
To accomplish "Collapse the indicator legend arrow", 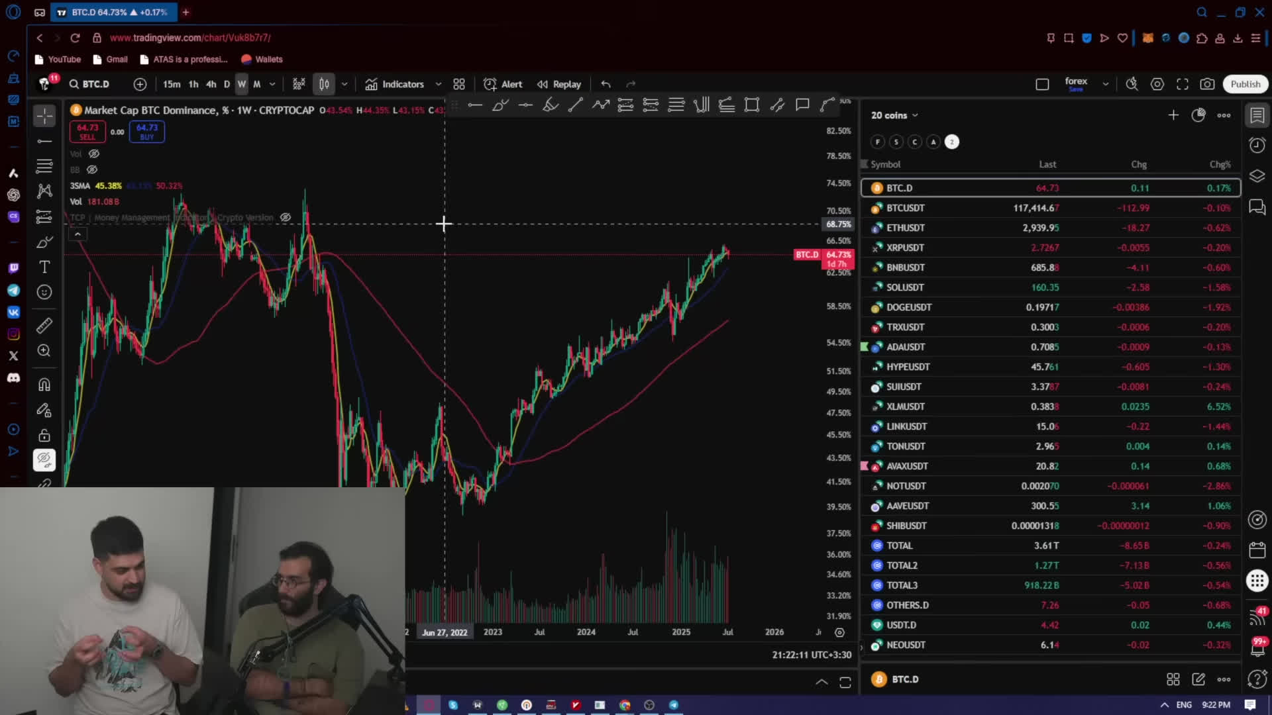I will [x=78, y=234].
